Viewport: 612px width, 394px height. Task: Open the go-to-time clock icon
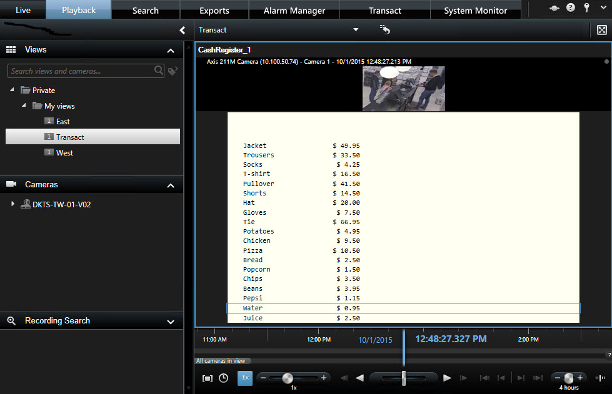223,378
